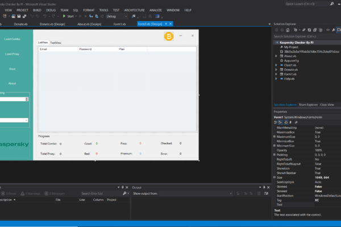Viewport: 341px width, 227px height.
Task: Toggle the 0 Warnings filter
Action: pyautogui.click(x=31, y=194)
